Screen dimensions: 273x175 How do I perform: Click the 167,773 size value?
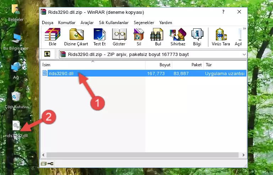click(x=156, y=74)
